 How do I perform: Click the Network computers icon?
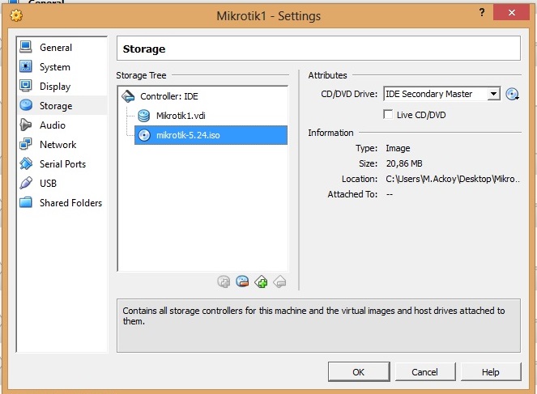(x=26, y=144)
